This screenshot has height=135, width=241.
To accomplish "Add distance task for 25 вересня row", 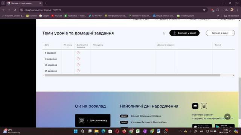I will tap(78, 71).
